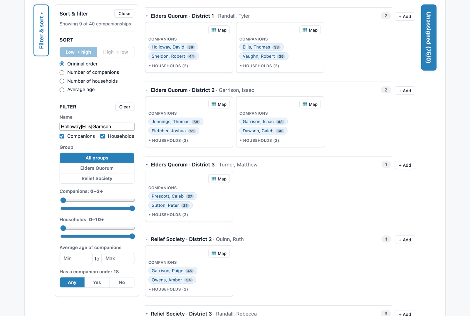Viewport: 470px width, 316px height.
Task: Open Map for Ellis, Thomas companionship
Action: pos(310,30)
